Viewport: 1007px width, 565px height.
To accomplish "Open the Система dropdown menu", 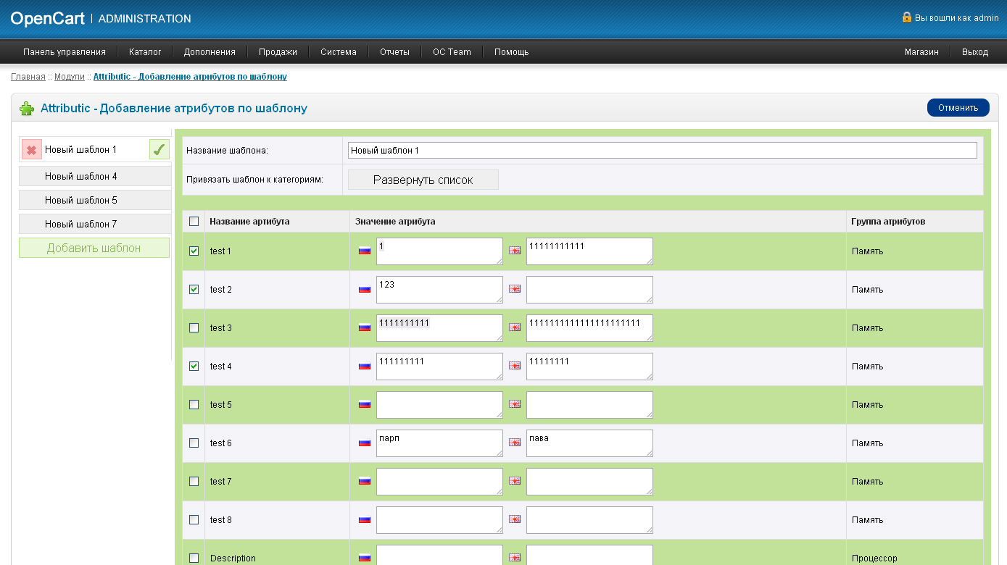I will pos(339,52).
